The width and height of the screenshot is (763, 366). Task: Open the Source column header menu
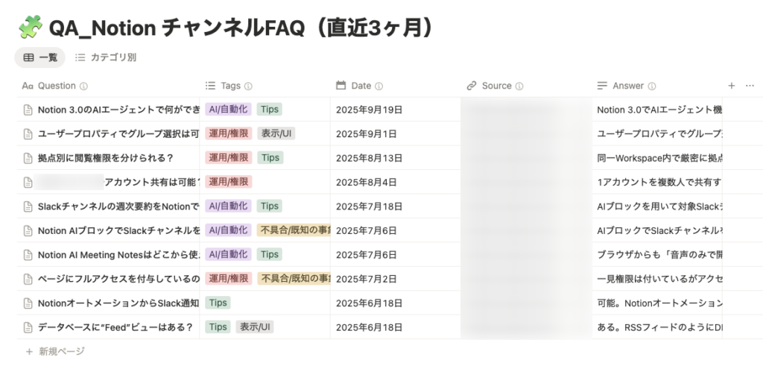click(496, 86)
